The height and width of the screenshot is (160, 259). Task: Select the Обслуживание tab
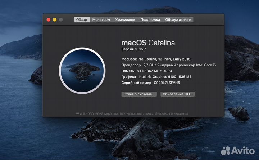pyautogui.click(x=178, y=19)
